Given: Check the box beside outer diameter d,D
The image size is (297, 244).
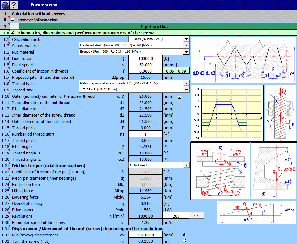Looking at the screenshot, I should pos(179,96).
